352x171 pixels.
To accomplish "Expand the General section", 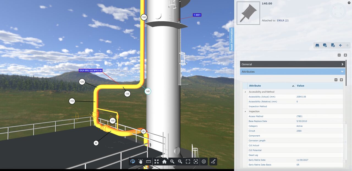I will 342,64.
